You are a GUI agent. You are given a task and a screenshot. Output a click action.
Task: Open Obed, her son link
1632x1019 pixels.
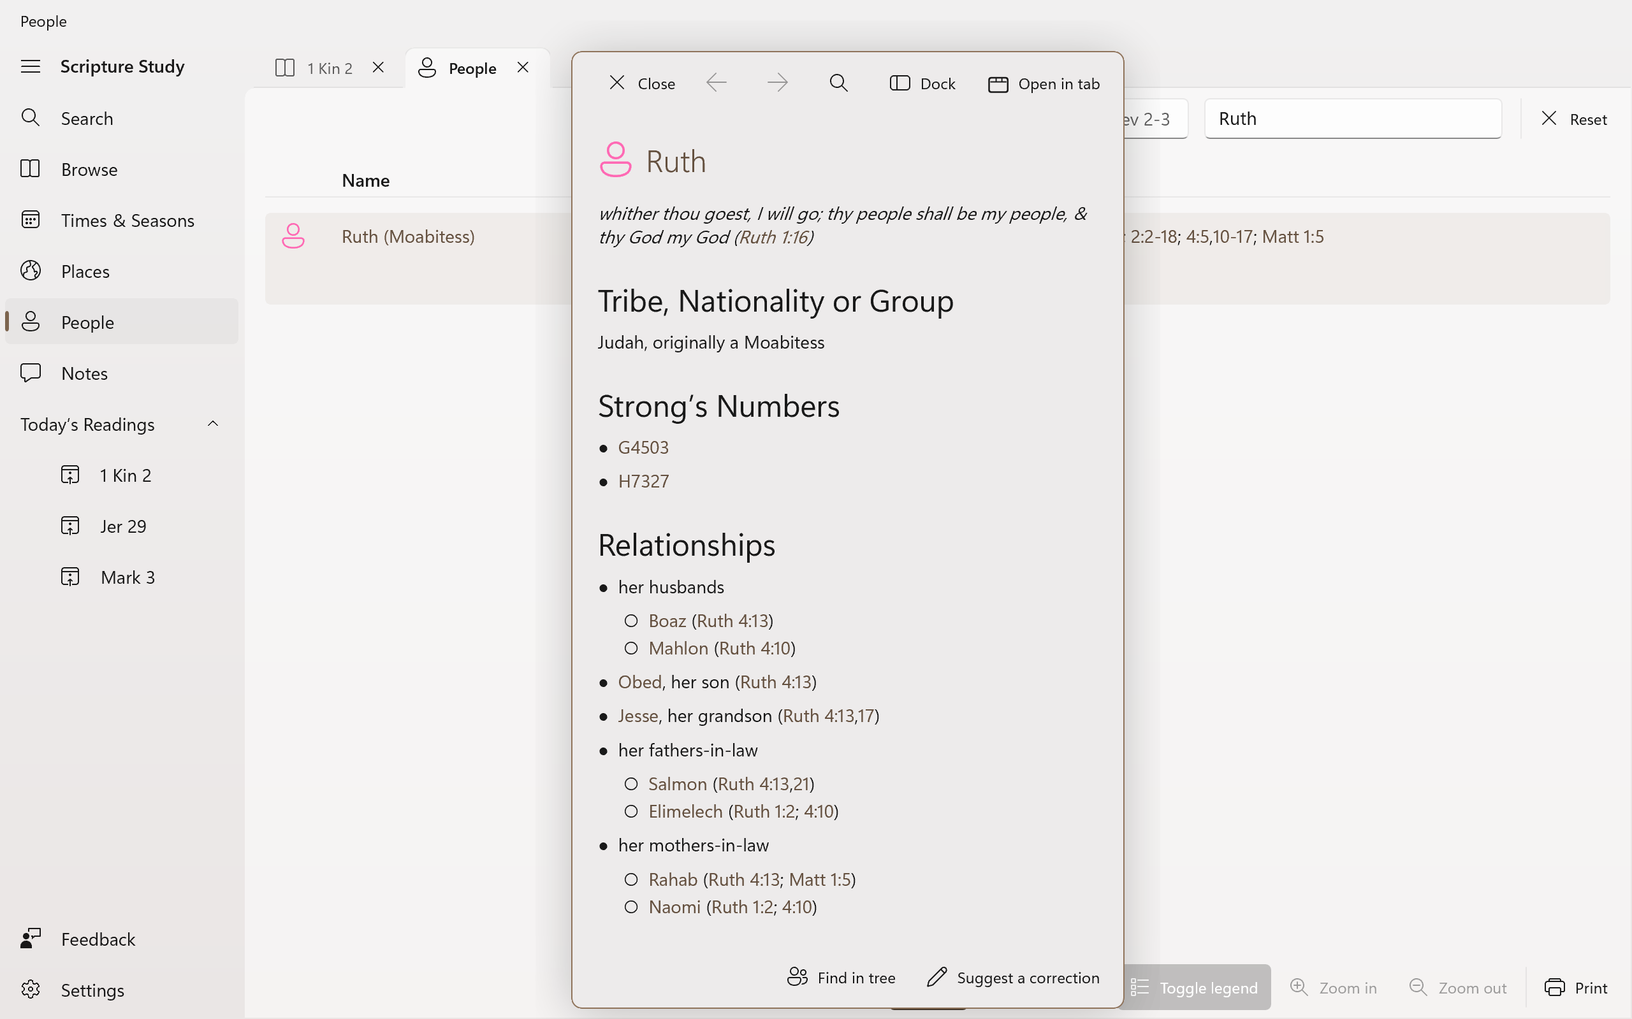(x=639, y=682)
